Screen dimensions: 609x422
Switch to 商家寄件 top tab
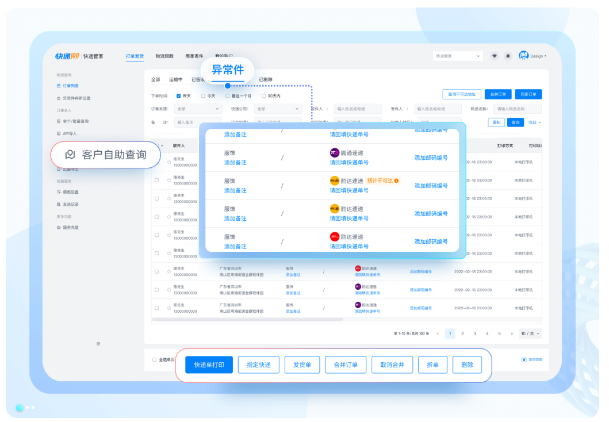coord(194,56)
